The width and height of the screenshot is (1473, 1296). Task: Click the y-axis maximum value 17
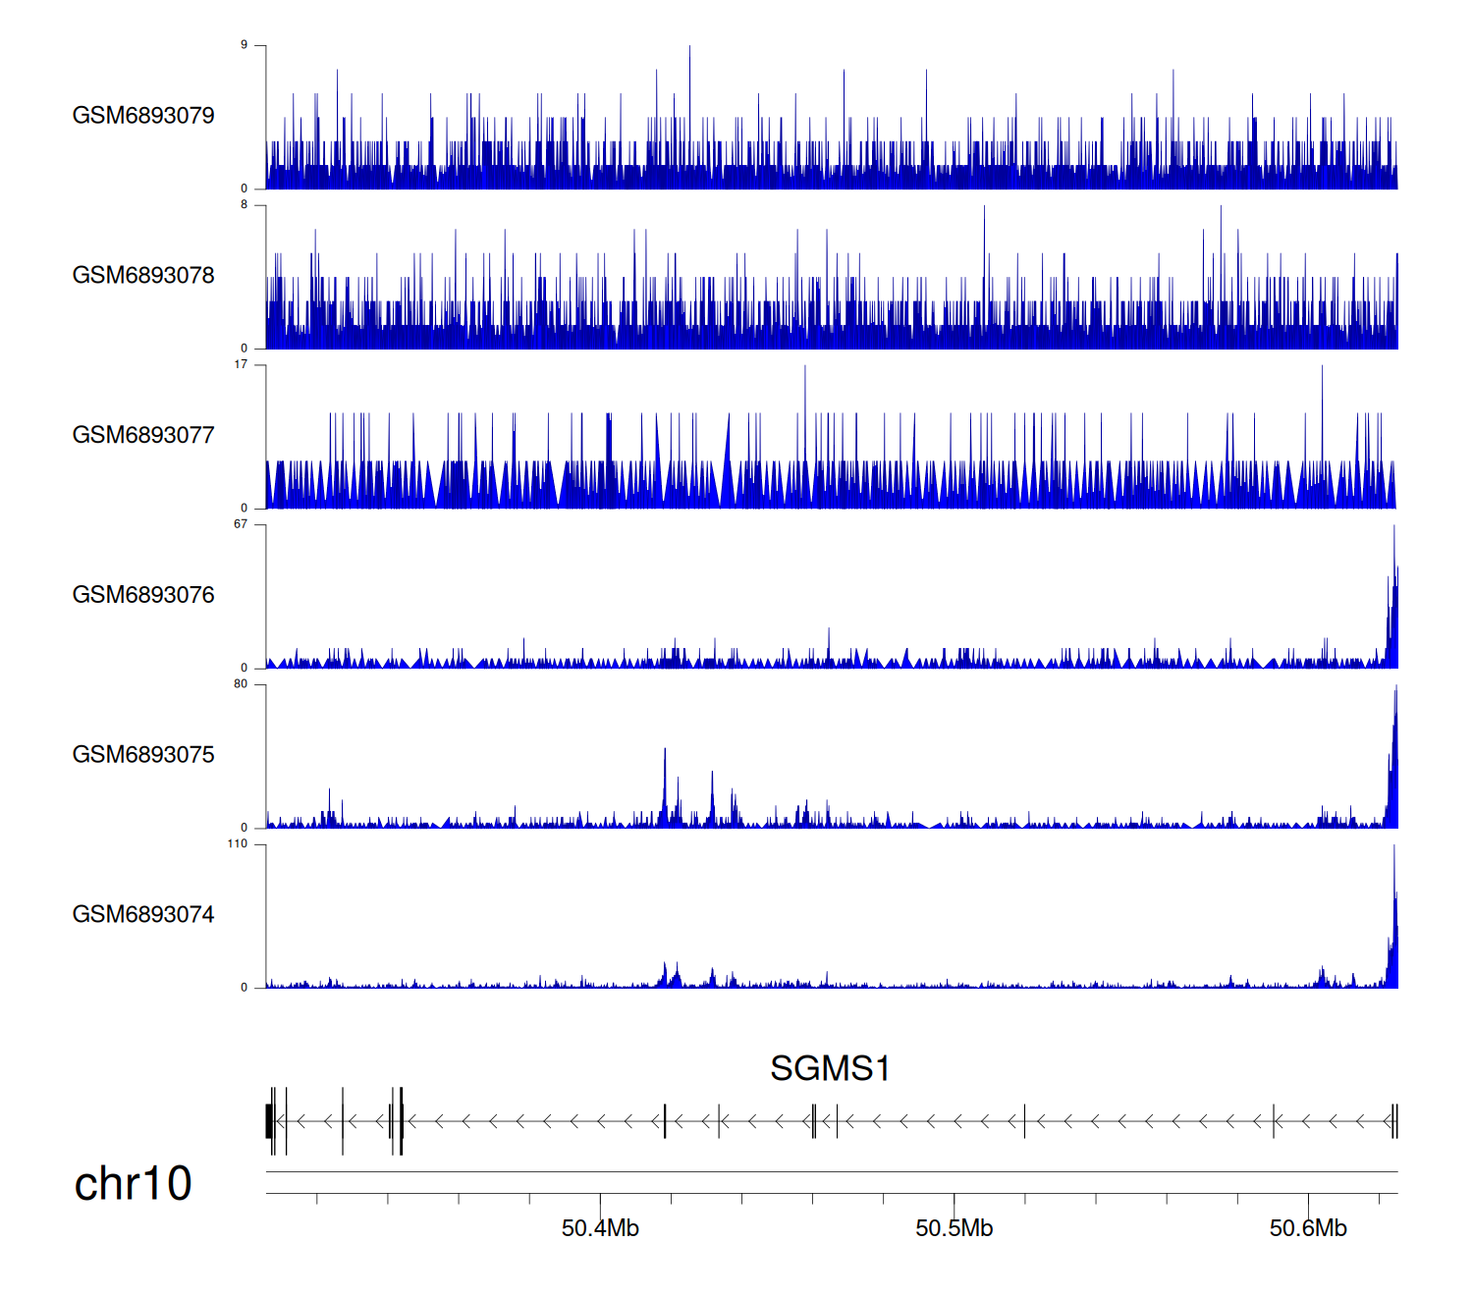tap(241, 364)
